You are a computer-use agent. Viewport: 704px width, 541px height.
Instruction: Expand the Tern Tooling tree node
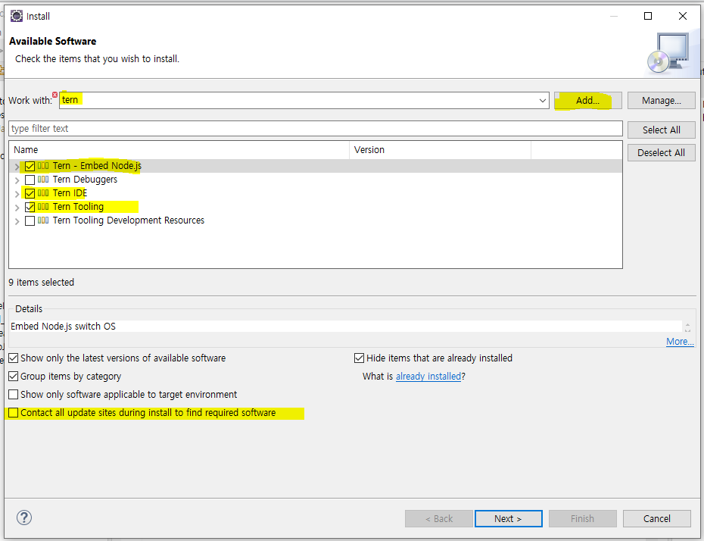point(17,208)
